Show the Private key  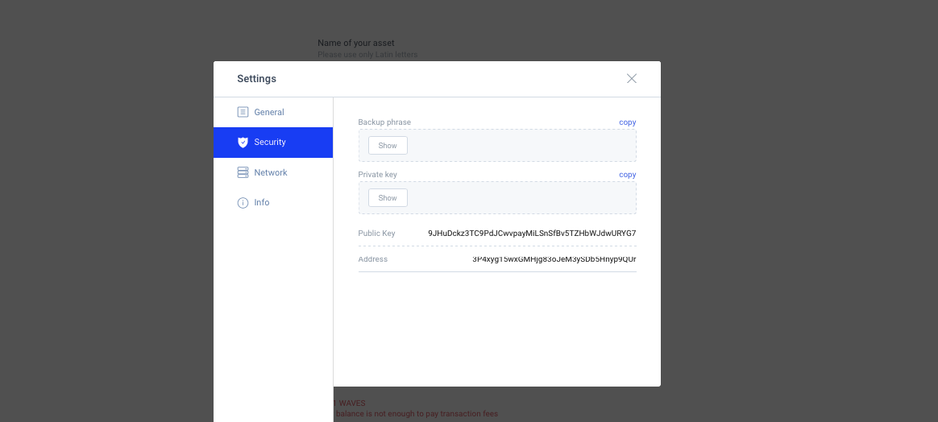point(388,198)
